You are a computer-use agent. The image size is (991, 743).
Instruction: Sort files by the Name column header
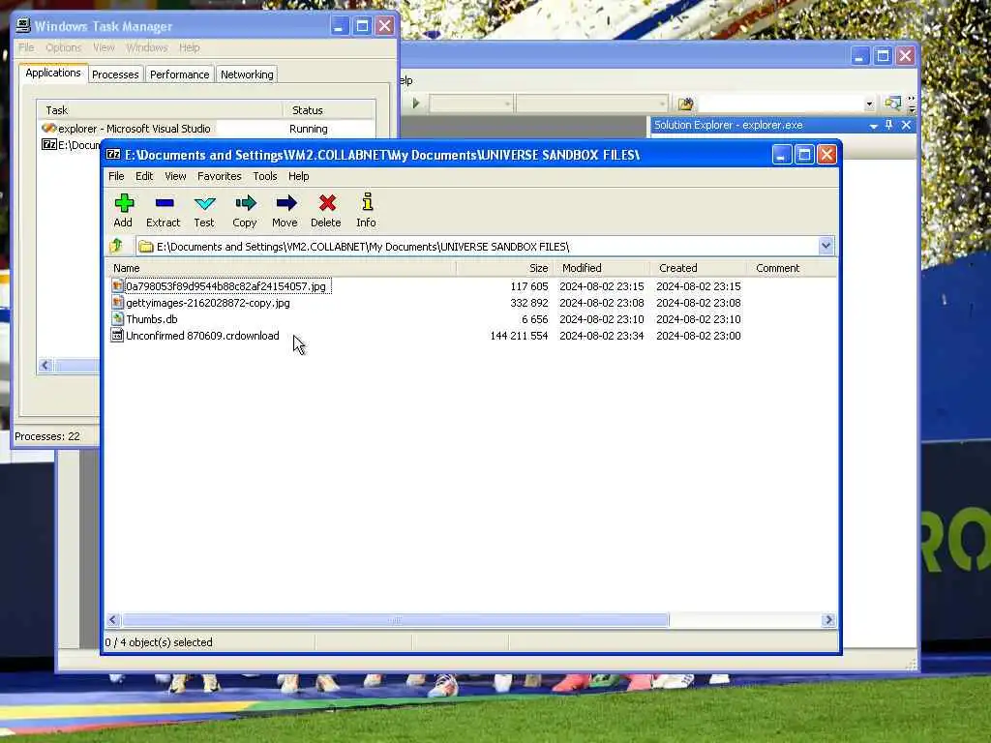pos(282,268)
